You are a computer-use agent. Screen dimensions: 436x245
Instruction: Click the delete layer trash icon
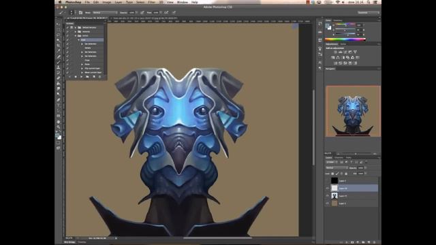coord(374,242)
